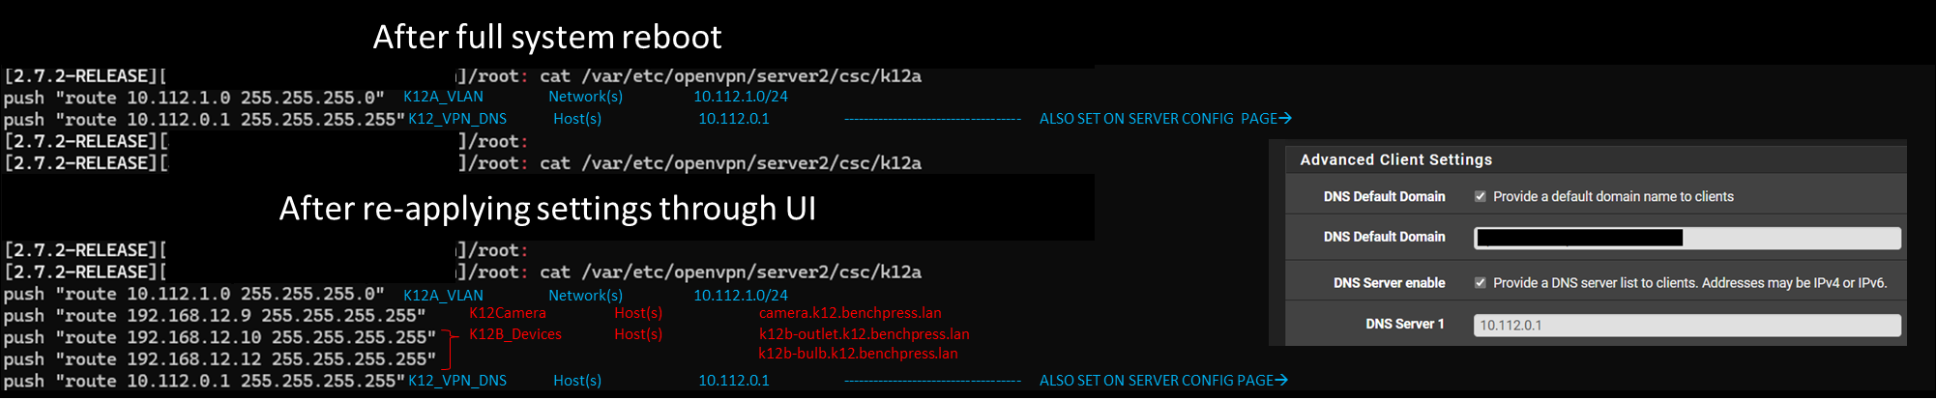Click the upper server config arrow icon

1285,118
